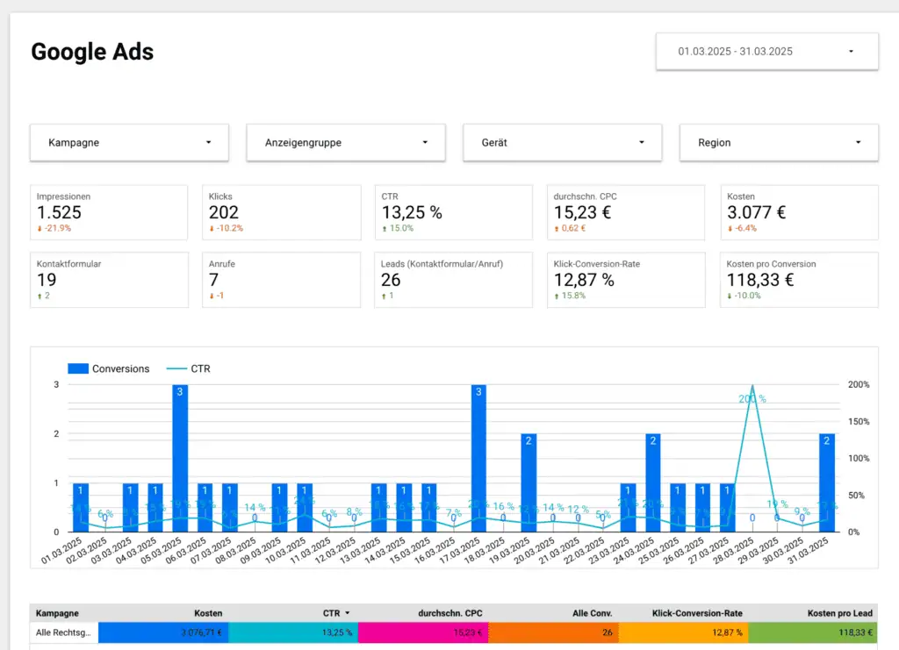
Task: Click the Kosten scorecard value 3.077 €
Action: [756, 212]
